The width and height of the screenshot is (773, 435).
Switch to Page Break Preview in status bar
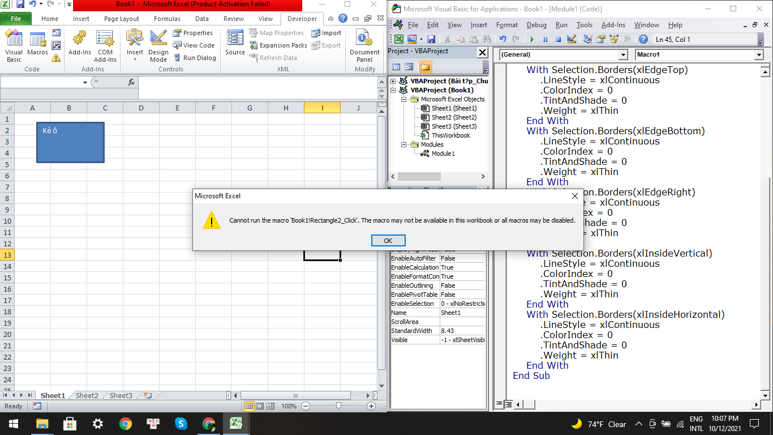(270, 406)
